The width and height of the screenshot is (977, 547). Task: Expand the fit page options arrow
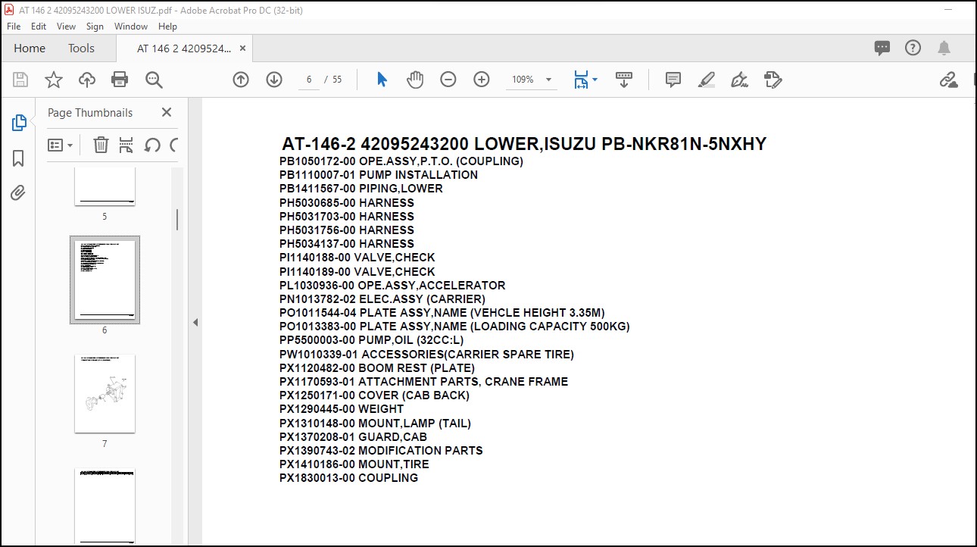595,80
